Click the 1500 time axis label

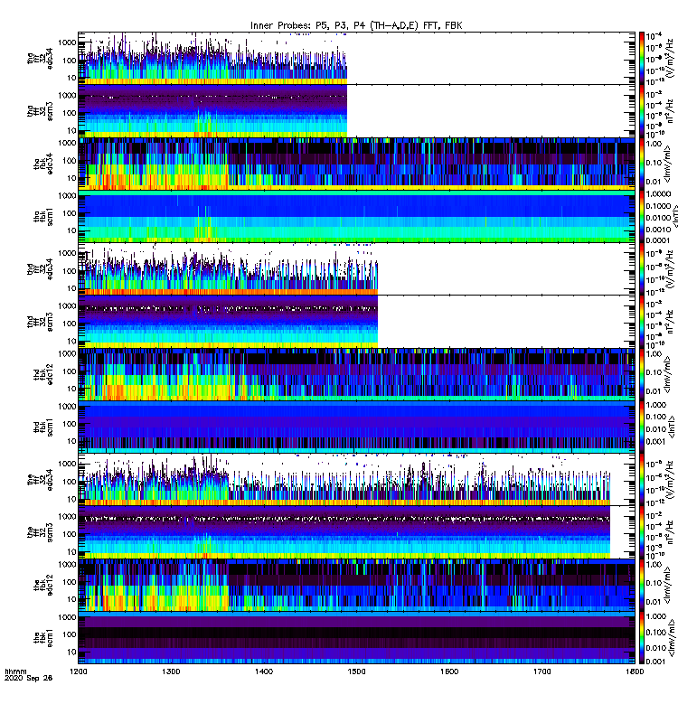coord(356,671)
